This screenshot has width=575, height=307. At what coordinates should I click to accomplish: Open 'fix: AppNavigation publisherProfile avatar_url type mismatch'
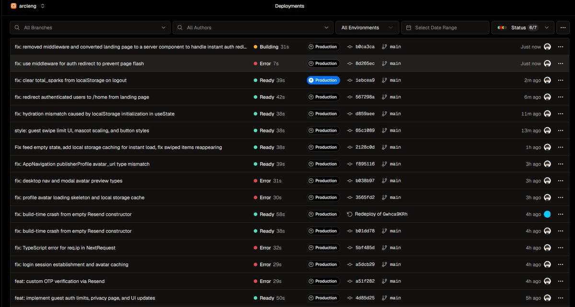click(82, 164)
